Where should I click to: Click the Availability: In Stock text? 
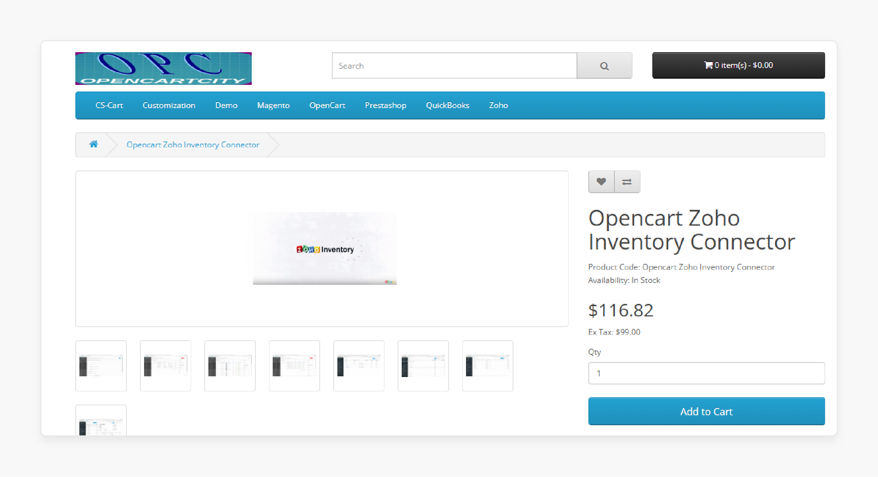[x=624, y=280]
